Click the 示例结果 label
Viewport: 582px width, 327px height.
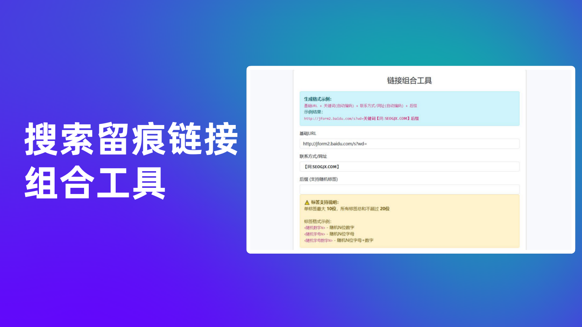[313, 112]
